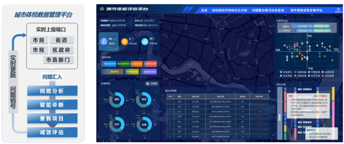Close the 指标详情表 panel via corner icon
The width and height of the screenshot is (344, 144).
click(x=269, y=91)
